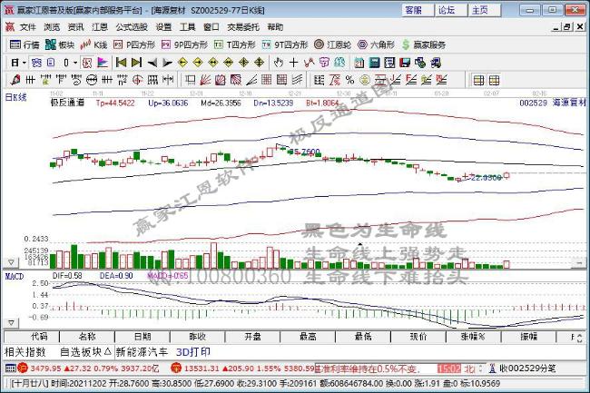The image size is (590, 393).
Task: Open the calculator icon
Action: pyautogui.click(x=374, y=63)
